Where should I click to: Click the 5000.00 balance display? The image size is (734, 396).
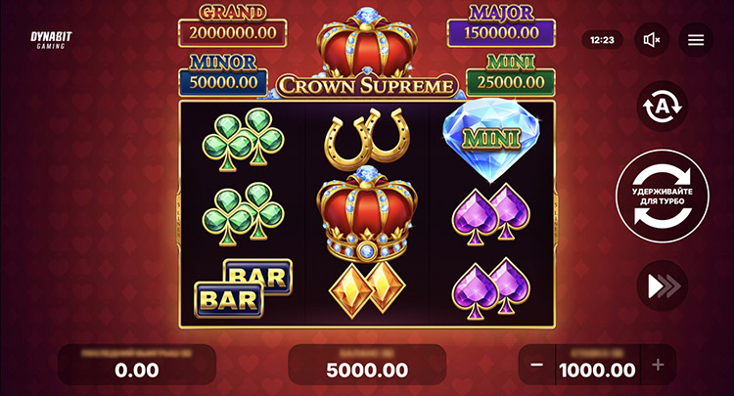[367, 365]
